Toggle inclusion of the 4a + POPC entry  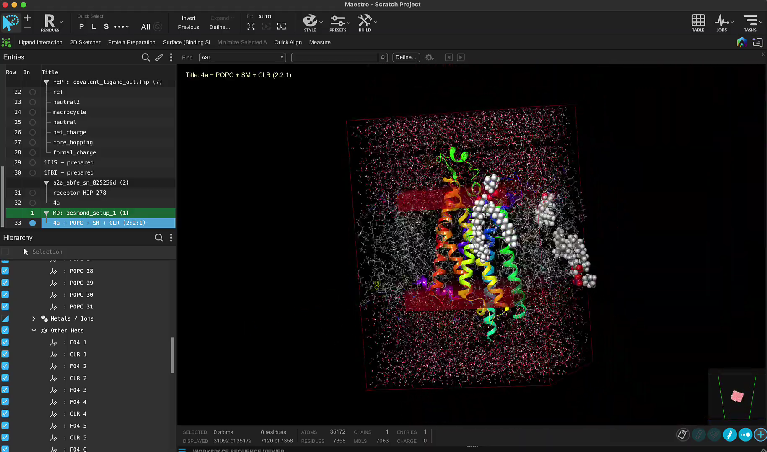[x=32, y=223]
